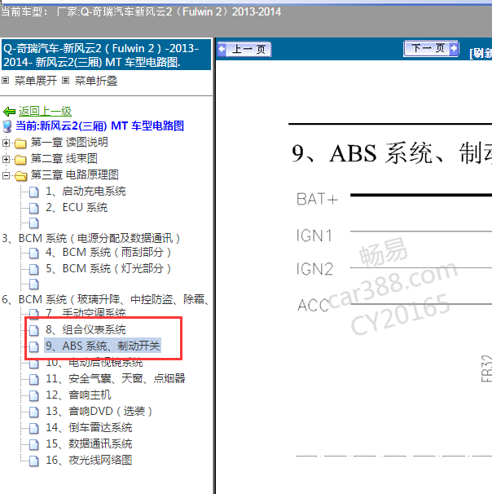Click the 第三章 电路原理图 open folder icon

click(21, 176)
